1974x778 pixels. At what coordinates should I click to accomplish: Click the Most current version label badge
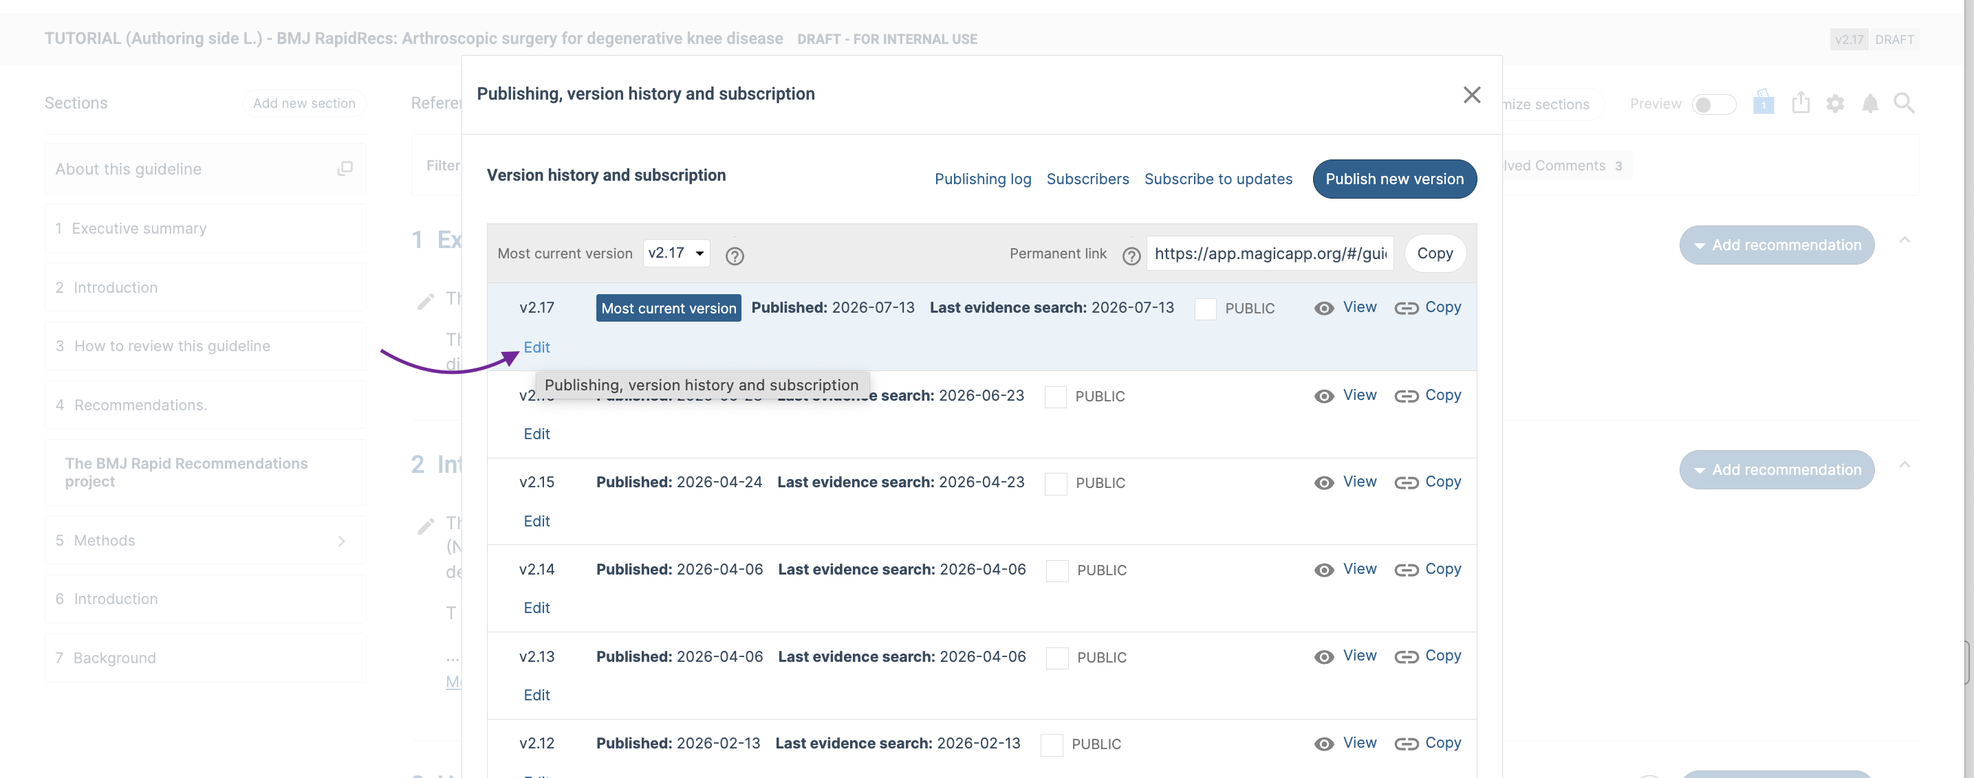click(669, 309)
